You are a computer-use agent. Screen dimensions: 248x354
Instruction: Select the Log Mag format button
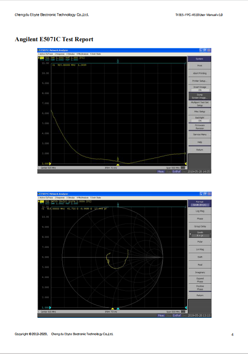click(200, 211)
